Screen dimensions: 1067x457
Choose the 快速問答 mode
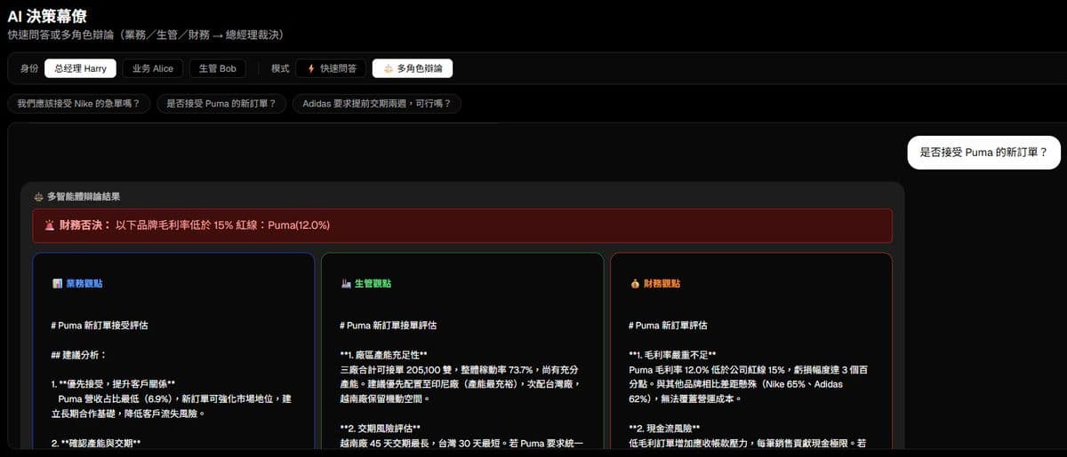(332, 68)
